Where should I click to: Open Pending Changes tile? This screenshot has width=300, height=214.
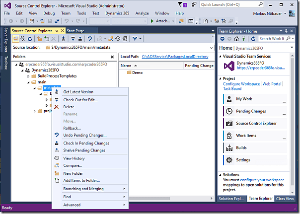click(x=255, y=111)
